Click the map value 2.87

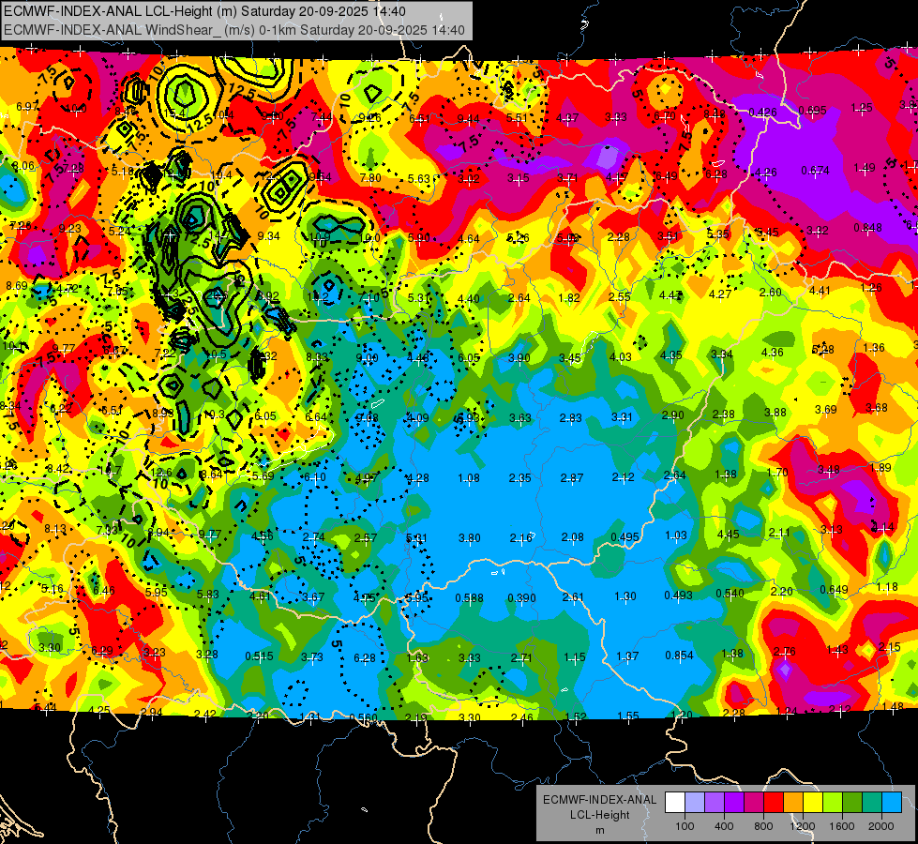point(572,478)
